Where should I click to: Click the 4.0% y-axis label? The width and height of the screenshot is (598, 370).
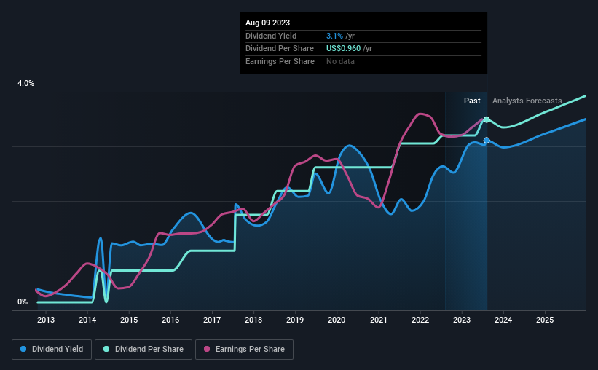pos(25,83)
